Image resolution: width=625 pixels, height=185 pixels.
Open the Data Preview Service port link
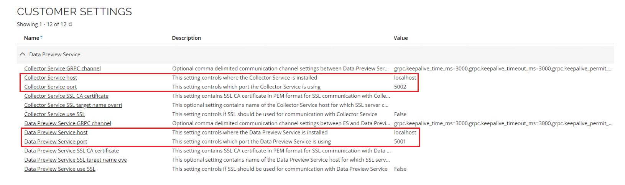pyautogui.click(x=56, y=142)
